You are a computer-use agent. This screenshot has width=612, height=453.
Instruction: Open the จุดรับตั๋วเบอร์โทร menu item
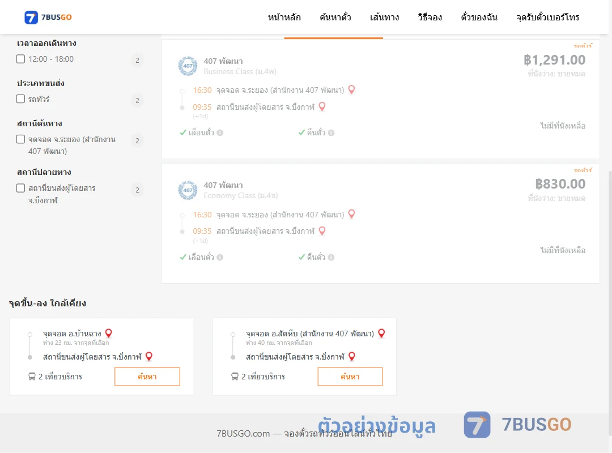point(547,17)
